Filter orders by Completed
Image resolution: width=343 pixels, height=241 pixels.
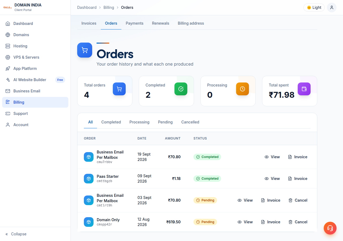click(111, 122)
